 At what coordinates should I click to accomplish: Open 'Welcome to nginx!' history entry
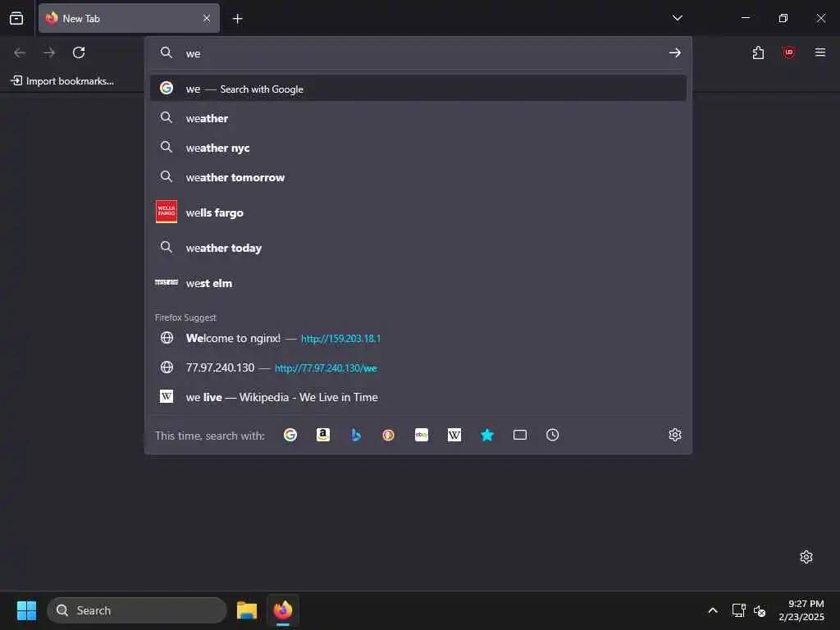(418, 338)
